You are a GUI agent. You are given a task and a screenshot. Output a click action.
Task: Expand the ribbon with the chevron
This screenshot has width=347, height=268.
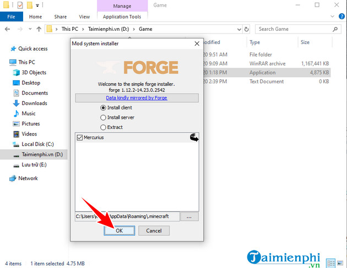click(332, 17)
